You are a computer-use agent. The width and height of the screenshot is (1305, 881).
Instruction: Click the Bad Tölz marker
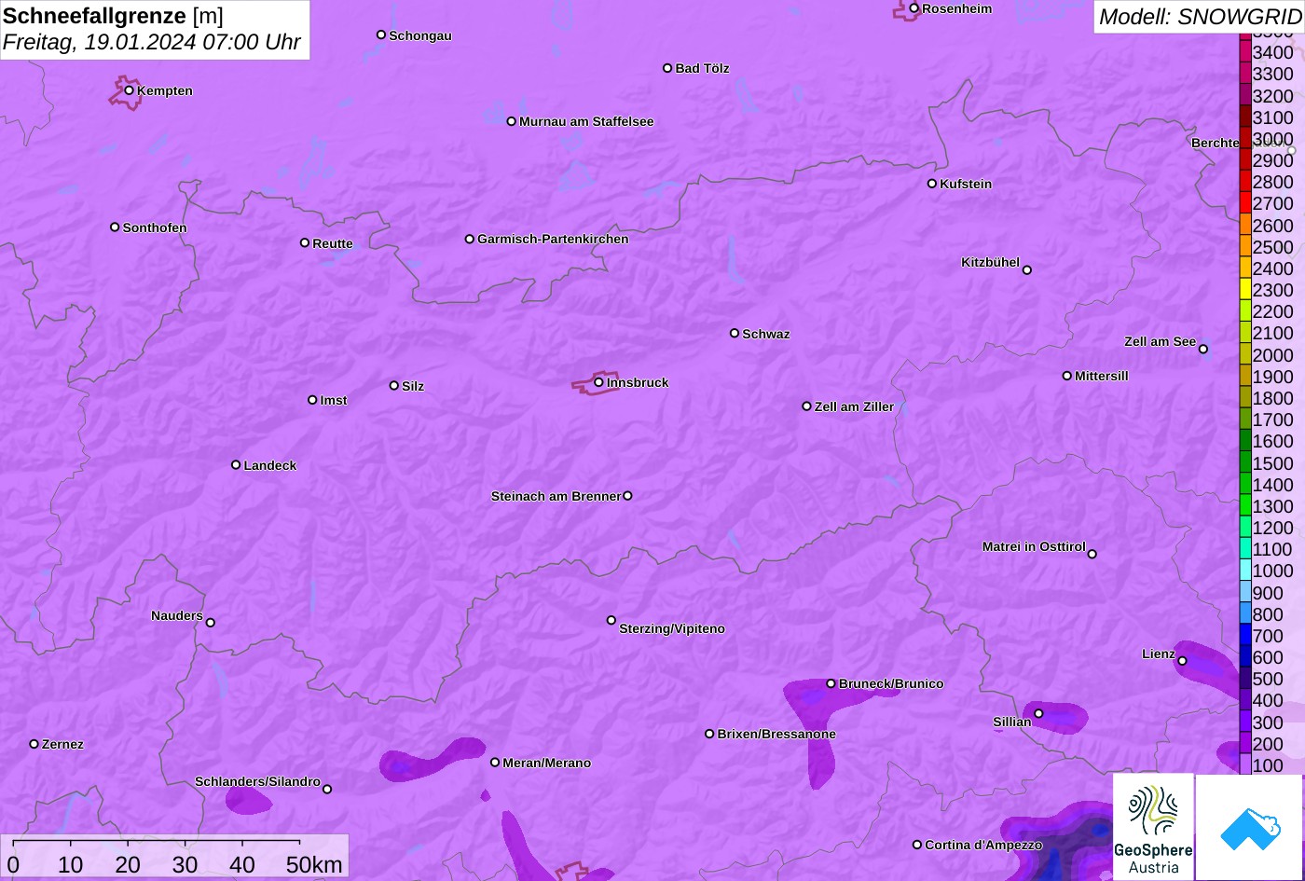[x=667, y=68]
